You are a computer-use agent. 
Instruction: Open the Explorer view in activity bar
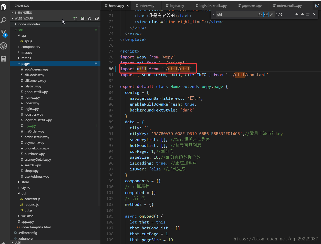coord(4,8)
